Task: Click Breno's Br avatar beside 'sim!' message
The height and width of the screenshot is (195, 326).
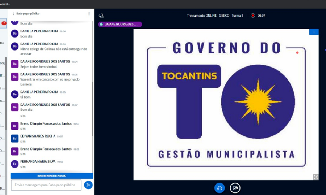Action: coord(14,126)
